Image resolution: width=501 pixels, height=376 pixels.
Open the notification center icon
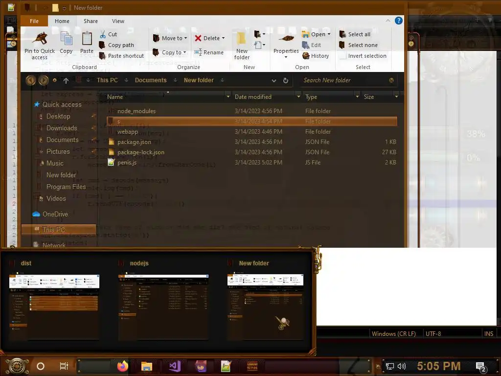click(x=481, y=367)
